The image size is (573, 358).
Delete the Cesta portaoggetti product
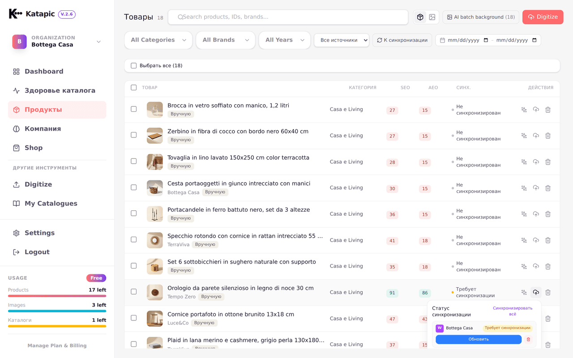point(548,188)
